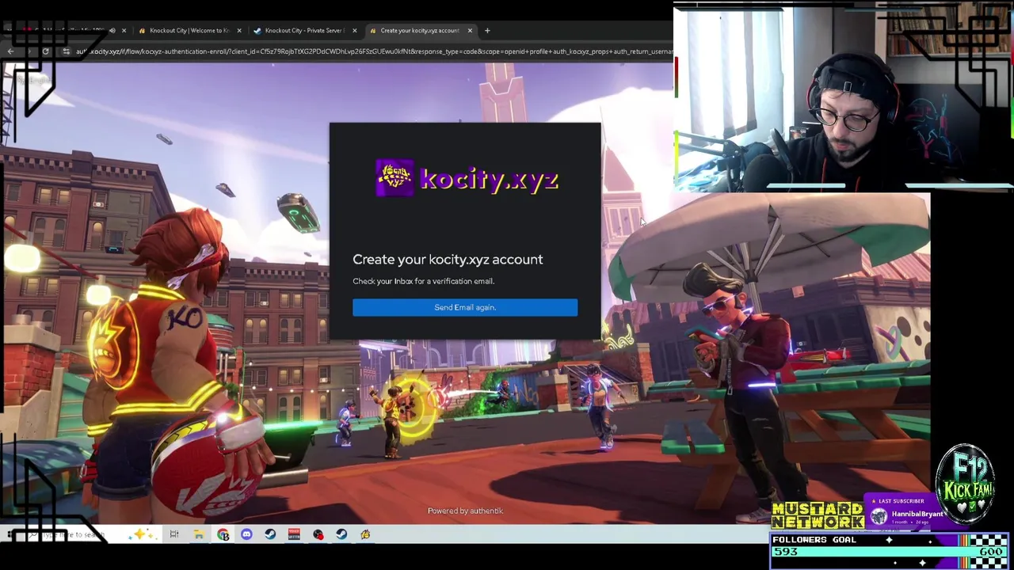Viewport: 1014px width, 570px height.
Task: Click the kocity.xyz logo image
Action: [x=467, y=179]
